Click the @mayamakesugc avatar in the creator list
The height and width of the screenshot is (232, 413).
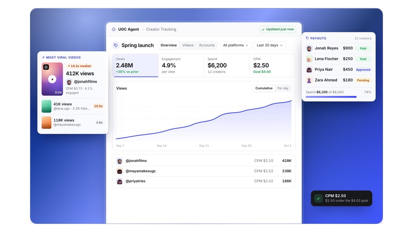[x=120, y=171]
